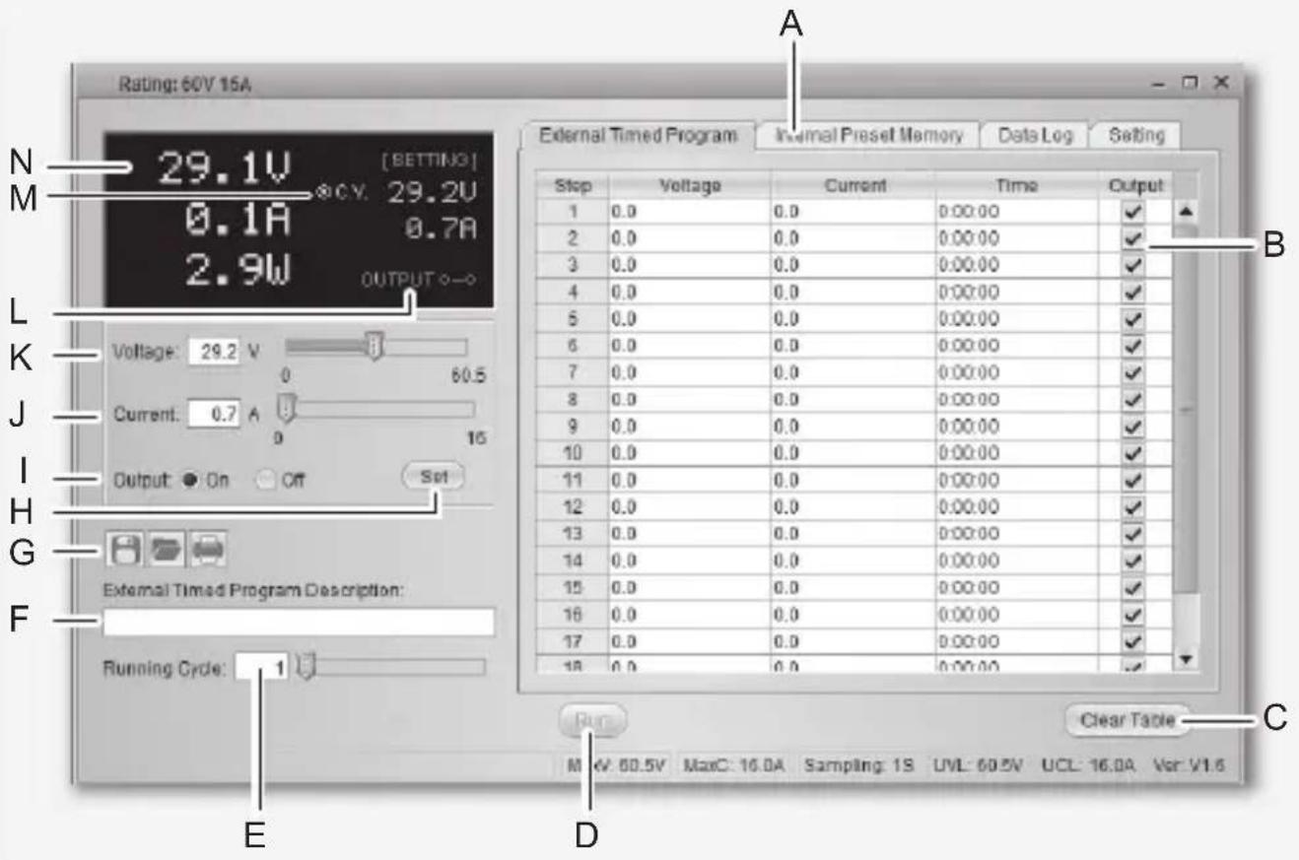Image resolution: width=1299 pixels, height=860 pixels.
Task: Click the Time column header
Action: [x=1015, y=184]
